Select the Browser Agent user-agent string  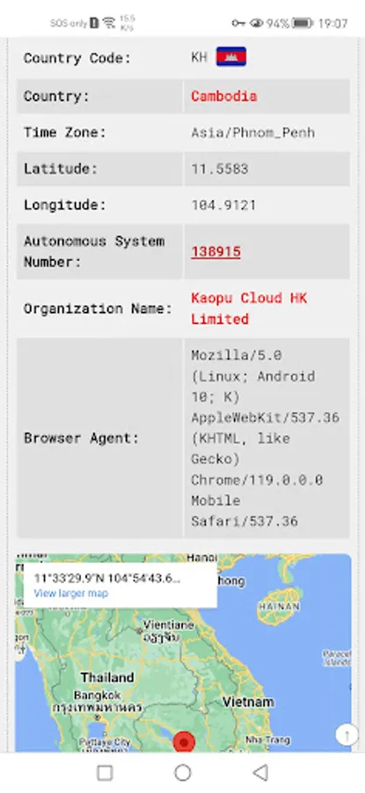(x=265, y=439)
